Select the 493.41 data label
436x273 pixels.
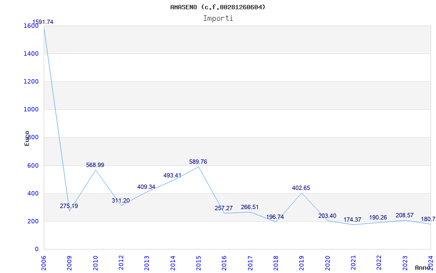(x=172, y=175)
